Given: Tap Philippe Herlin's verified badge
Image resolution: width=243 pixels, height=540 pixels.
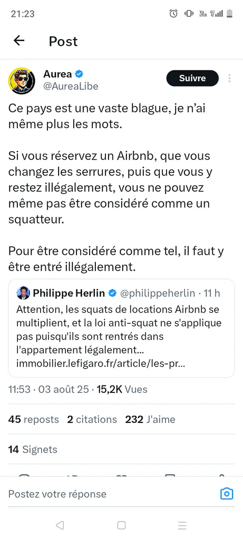Looking at the screenshot, I should (x=112, y=293).
